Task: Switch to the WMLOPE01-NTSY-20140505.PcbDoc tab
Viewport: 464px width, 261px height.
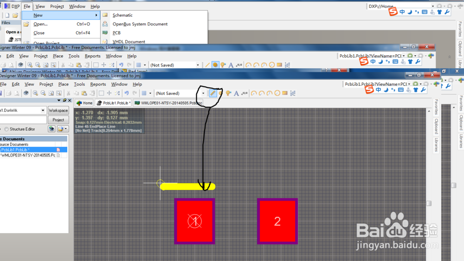Action: (x=168, y=103)
